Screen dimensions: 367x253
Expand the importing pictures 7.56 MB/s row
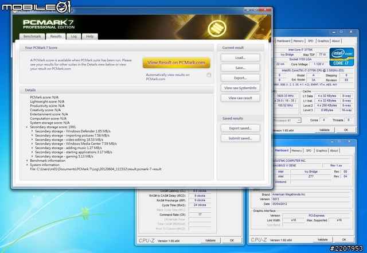(32, 135)
